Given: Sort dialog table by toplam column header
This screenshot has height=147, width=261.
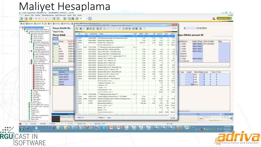Looking at the screenshot, I should [173, 34].
